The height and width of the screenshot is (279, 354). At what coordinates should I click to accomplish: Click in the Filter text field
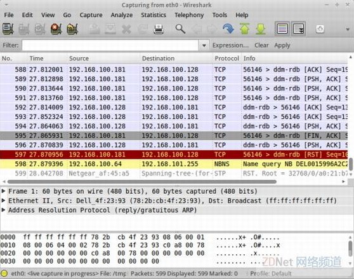tap(110, 46)
